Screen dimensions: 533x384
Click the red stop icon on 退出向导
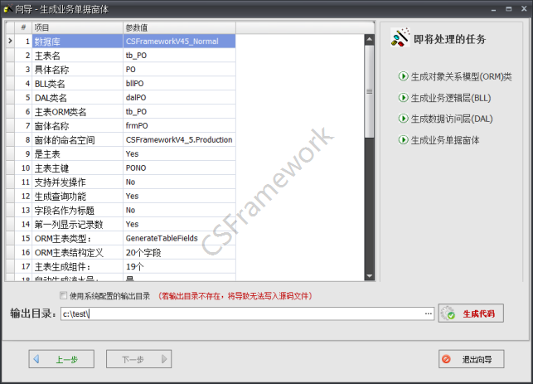446,359
